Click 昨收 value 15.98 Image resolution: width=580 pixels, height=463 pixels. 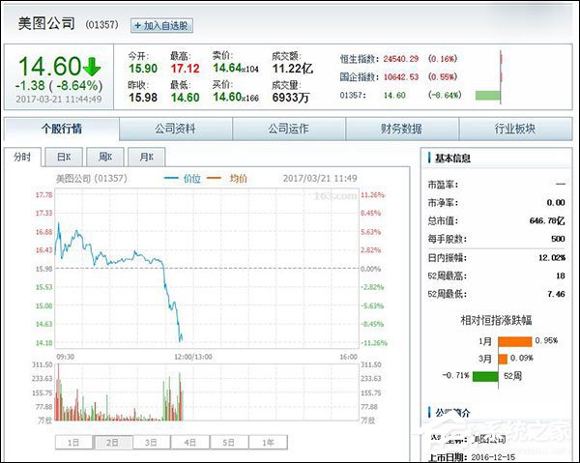click(143, 98)
